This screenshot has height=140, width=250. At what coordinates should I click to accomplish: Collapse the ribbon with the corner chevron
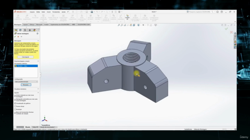point(235,22)
